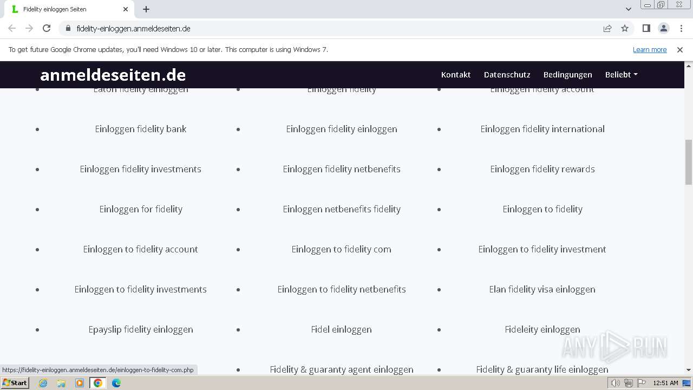This screenshot has width=693, height=390.
Task: Open Windows Media Player taskbar icon
Action: click(x=80, y=383)
